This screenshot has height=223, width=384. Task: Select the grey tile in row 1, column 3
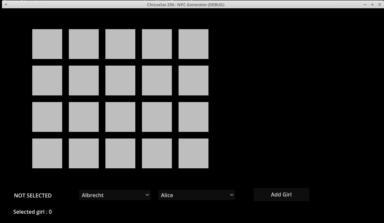click(x=120, y=44)
